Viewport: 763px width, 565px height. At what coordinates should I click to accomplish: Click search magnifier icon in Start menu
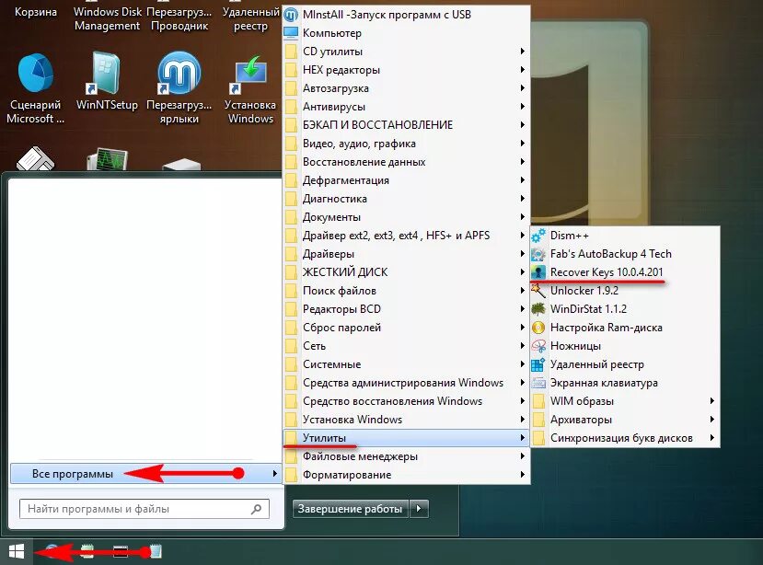(257, 509)
